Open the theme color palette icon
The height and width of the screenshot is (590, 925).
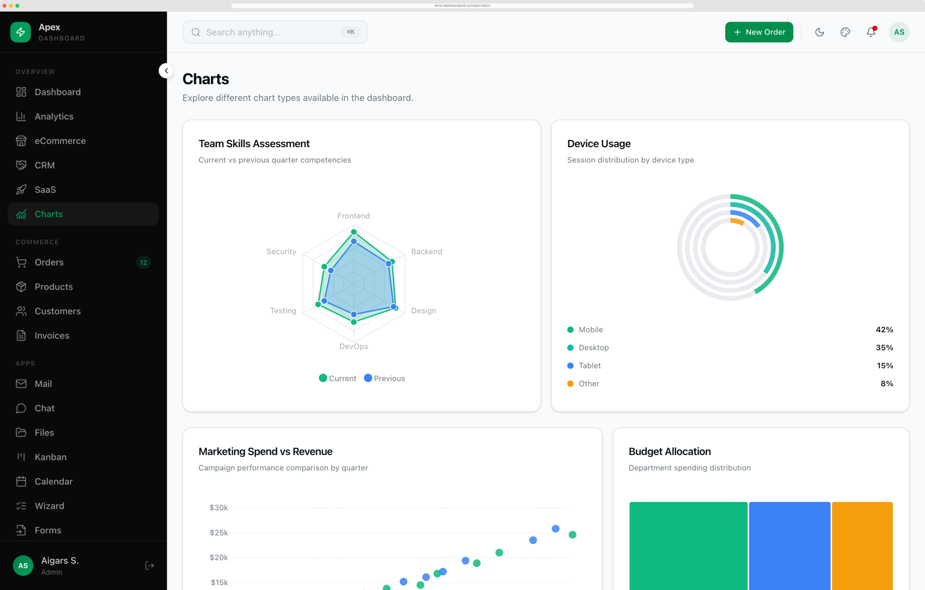click(x=845, y=32)
